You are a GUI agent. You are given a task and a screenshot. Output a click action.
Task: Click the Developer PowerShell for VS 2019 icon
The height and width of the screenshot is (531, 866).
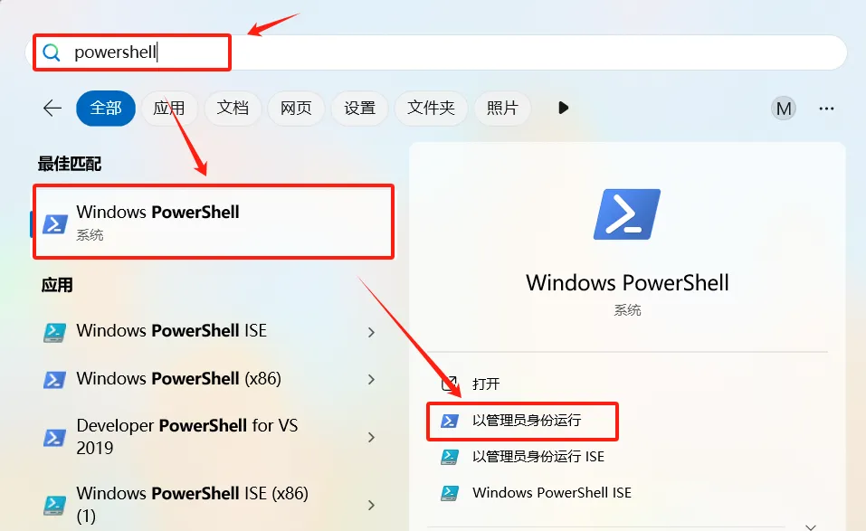click(x=54, y=437)
